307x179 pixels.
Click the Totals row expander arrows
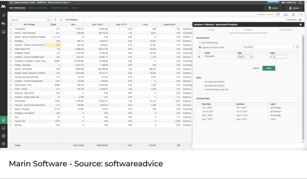pyautogui.click(x=191, y=145)
